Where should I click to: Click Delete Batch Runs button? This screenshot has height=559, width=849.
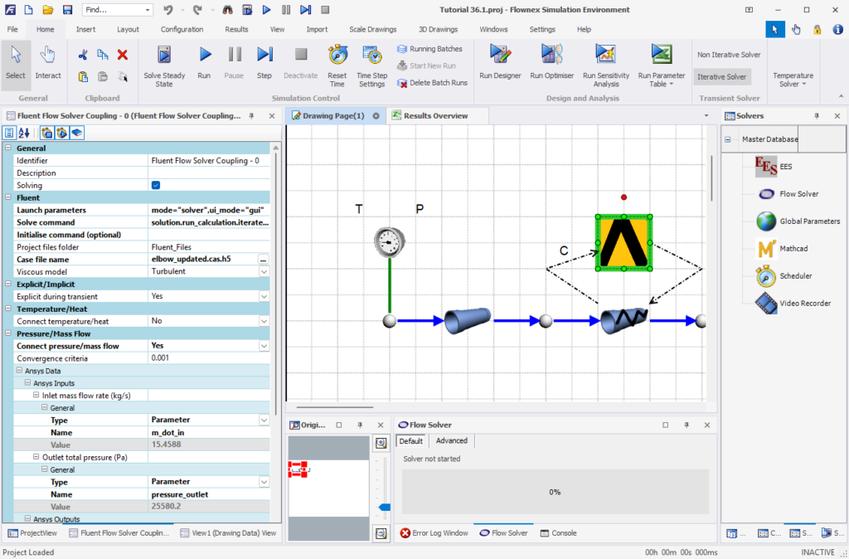432,83
